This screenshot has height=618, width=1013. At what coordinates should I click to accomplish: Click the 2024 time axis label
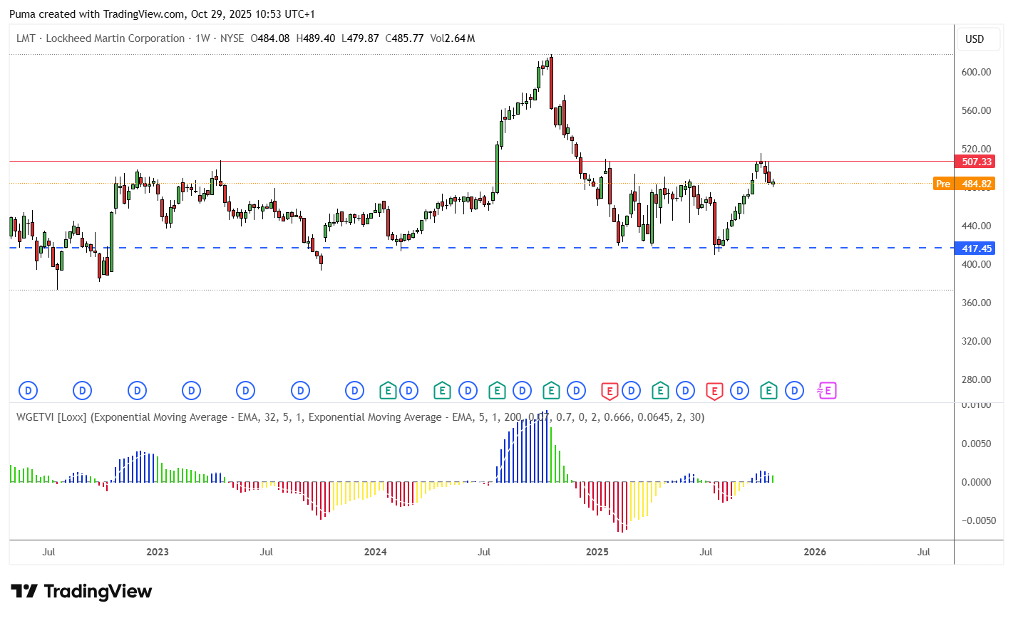point(375,552)
